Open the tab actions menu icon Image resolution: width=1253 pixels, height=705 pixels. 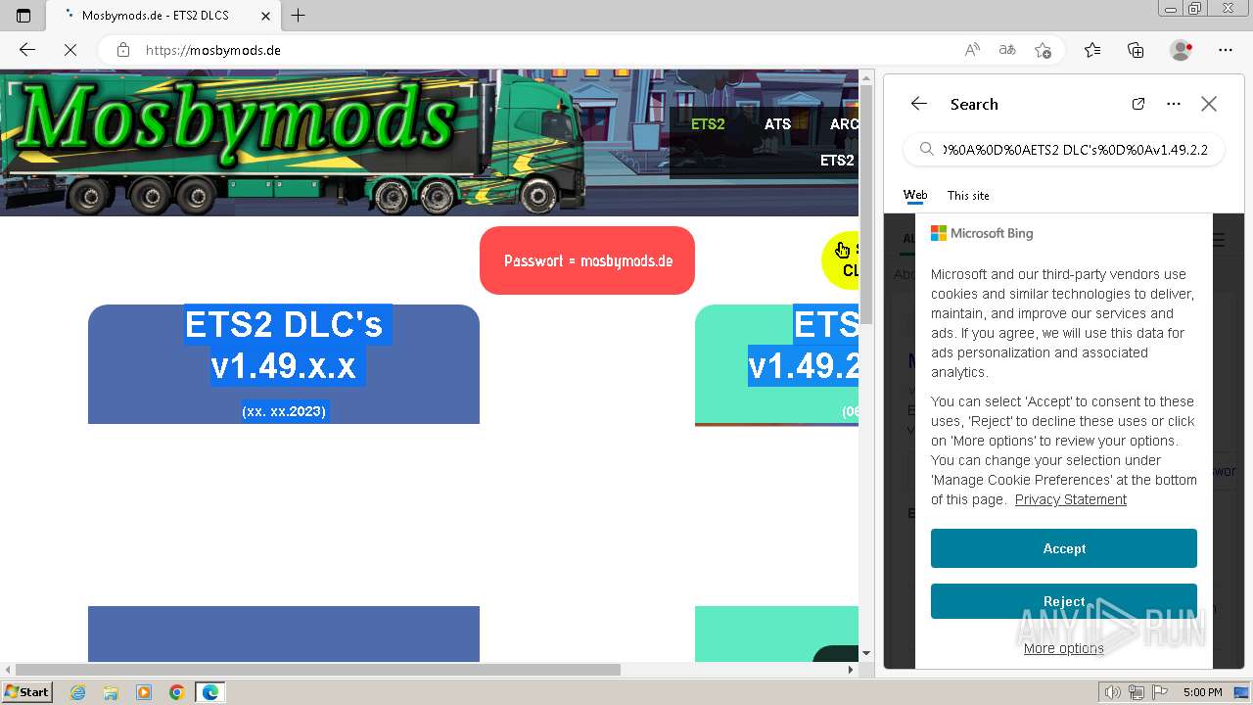click(23, 16)
